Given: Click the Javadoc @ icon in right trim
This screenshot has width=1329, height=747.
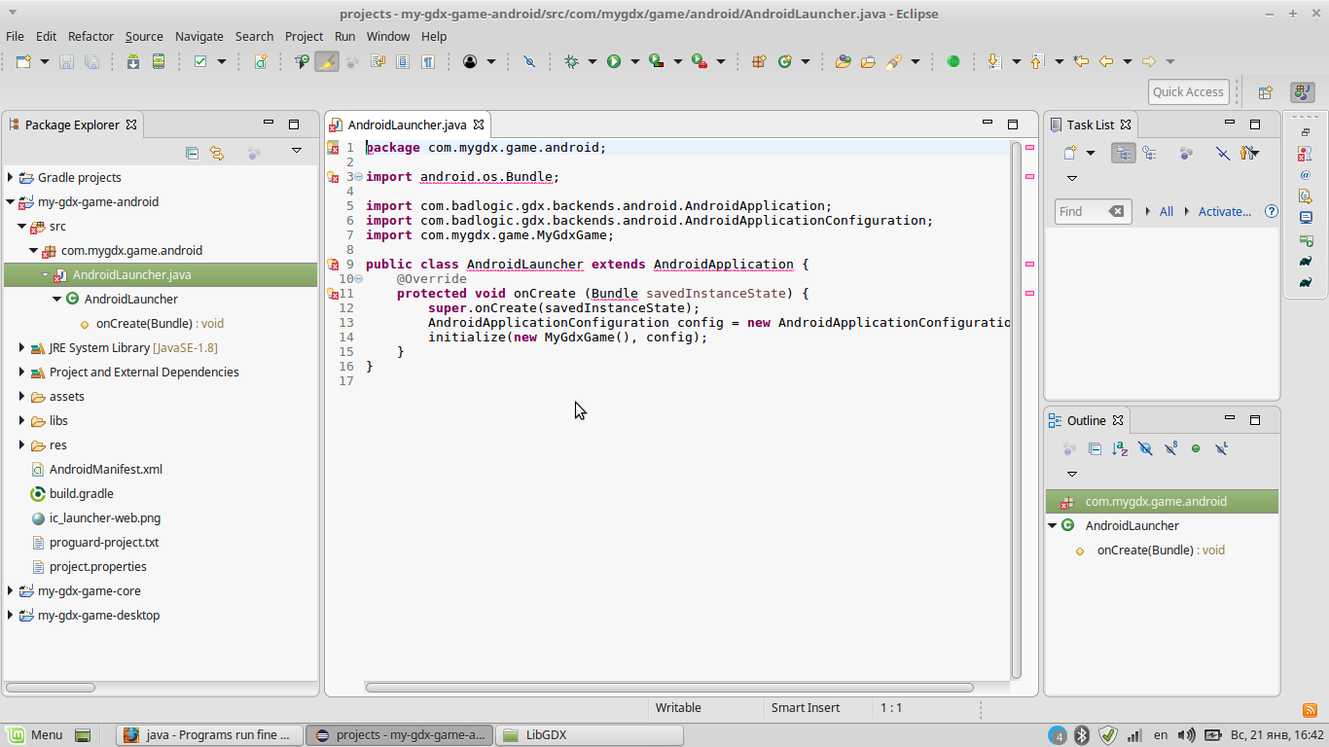Looking at the screenshot, I should pyautogui.click(x=1306, y=175).
